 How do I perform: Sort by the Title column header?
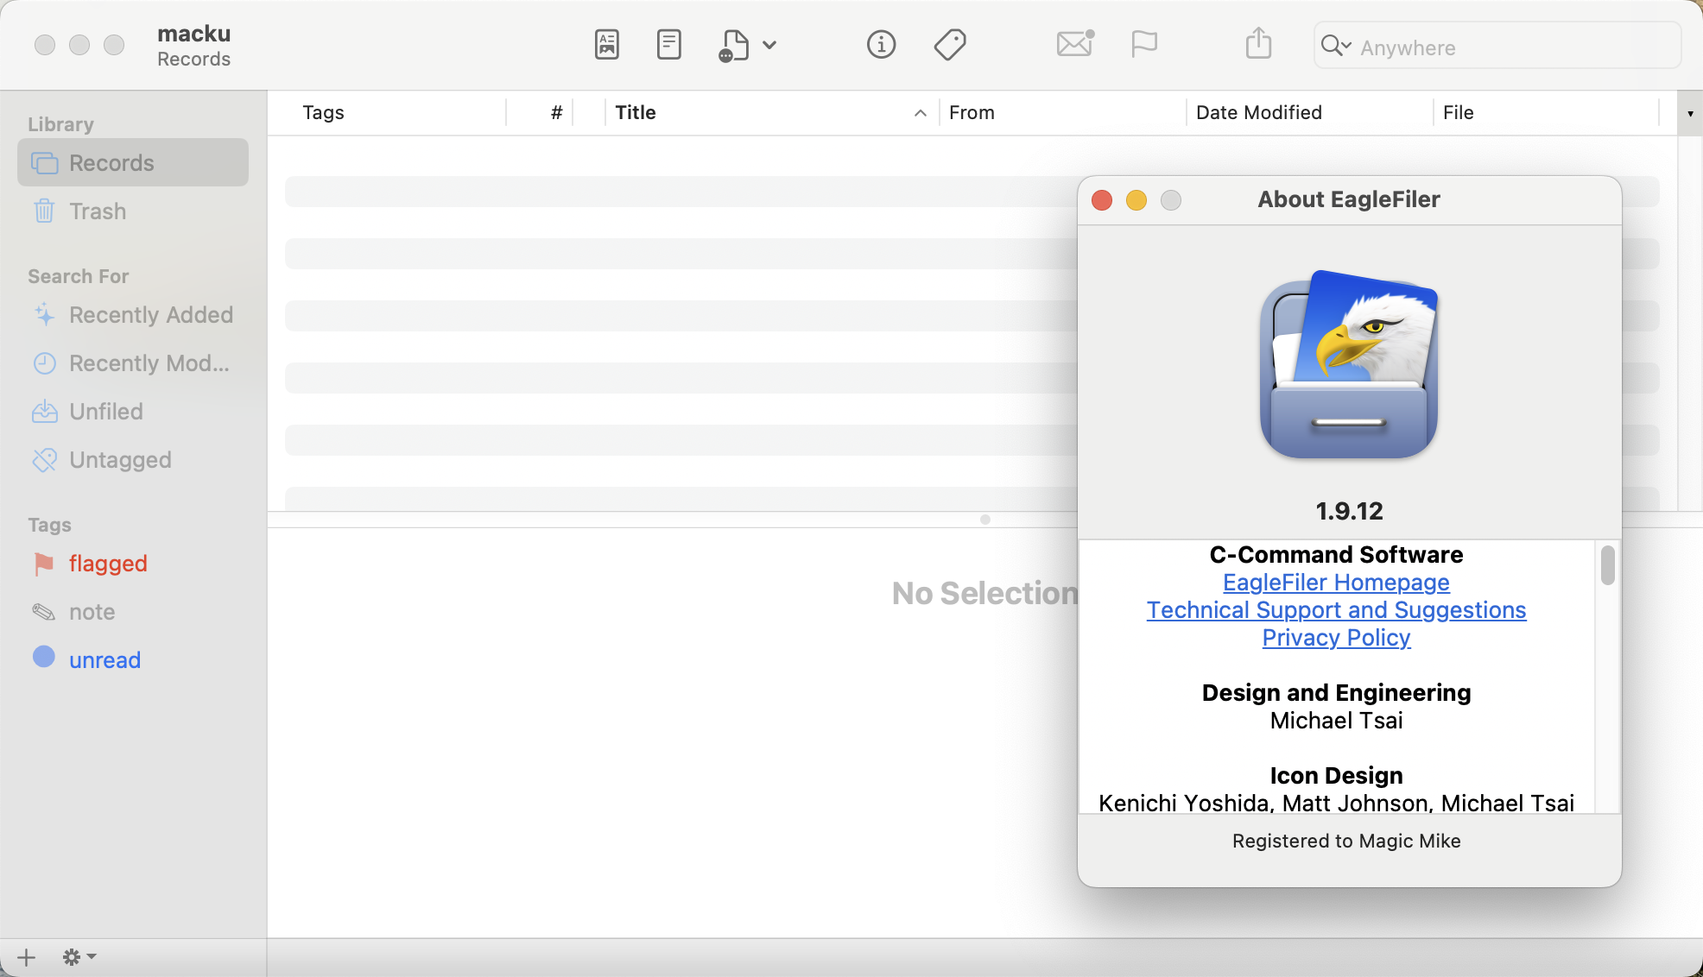pos(772,113)
